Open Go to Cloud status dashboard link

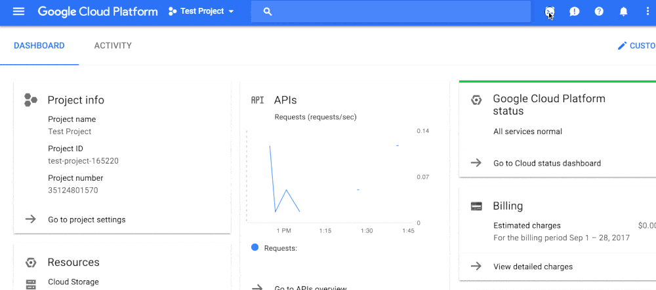tap(547, 163)
